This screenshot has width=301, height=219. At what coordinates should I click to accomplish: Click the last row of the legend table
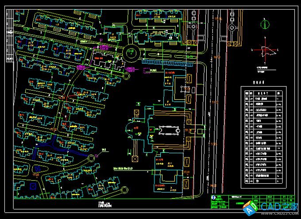[x=263, y=180]
